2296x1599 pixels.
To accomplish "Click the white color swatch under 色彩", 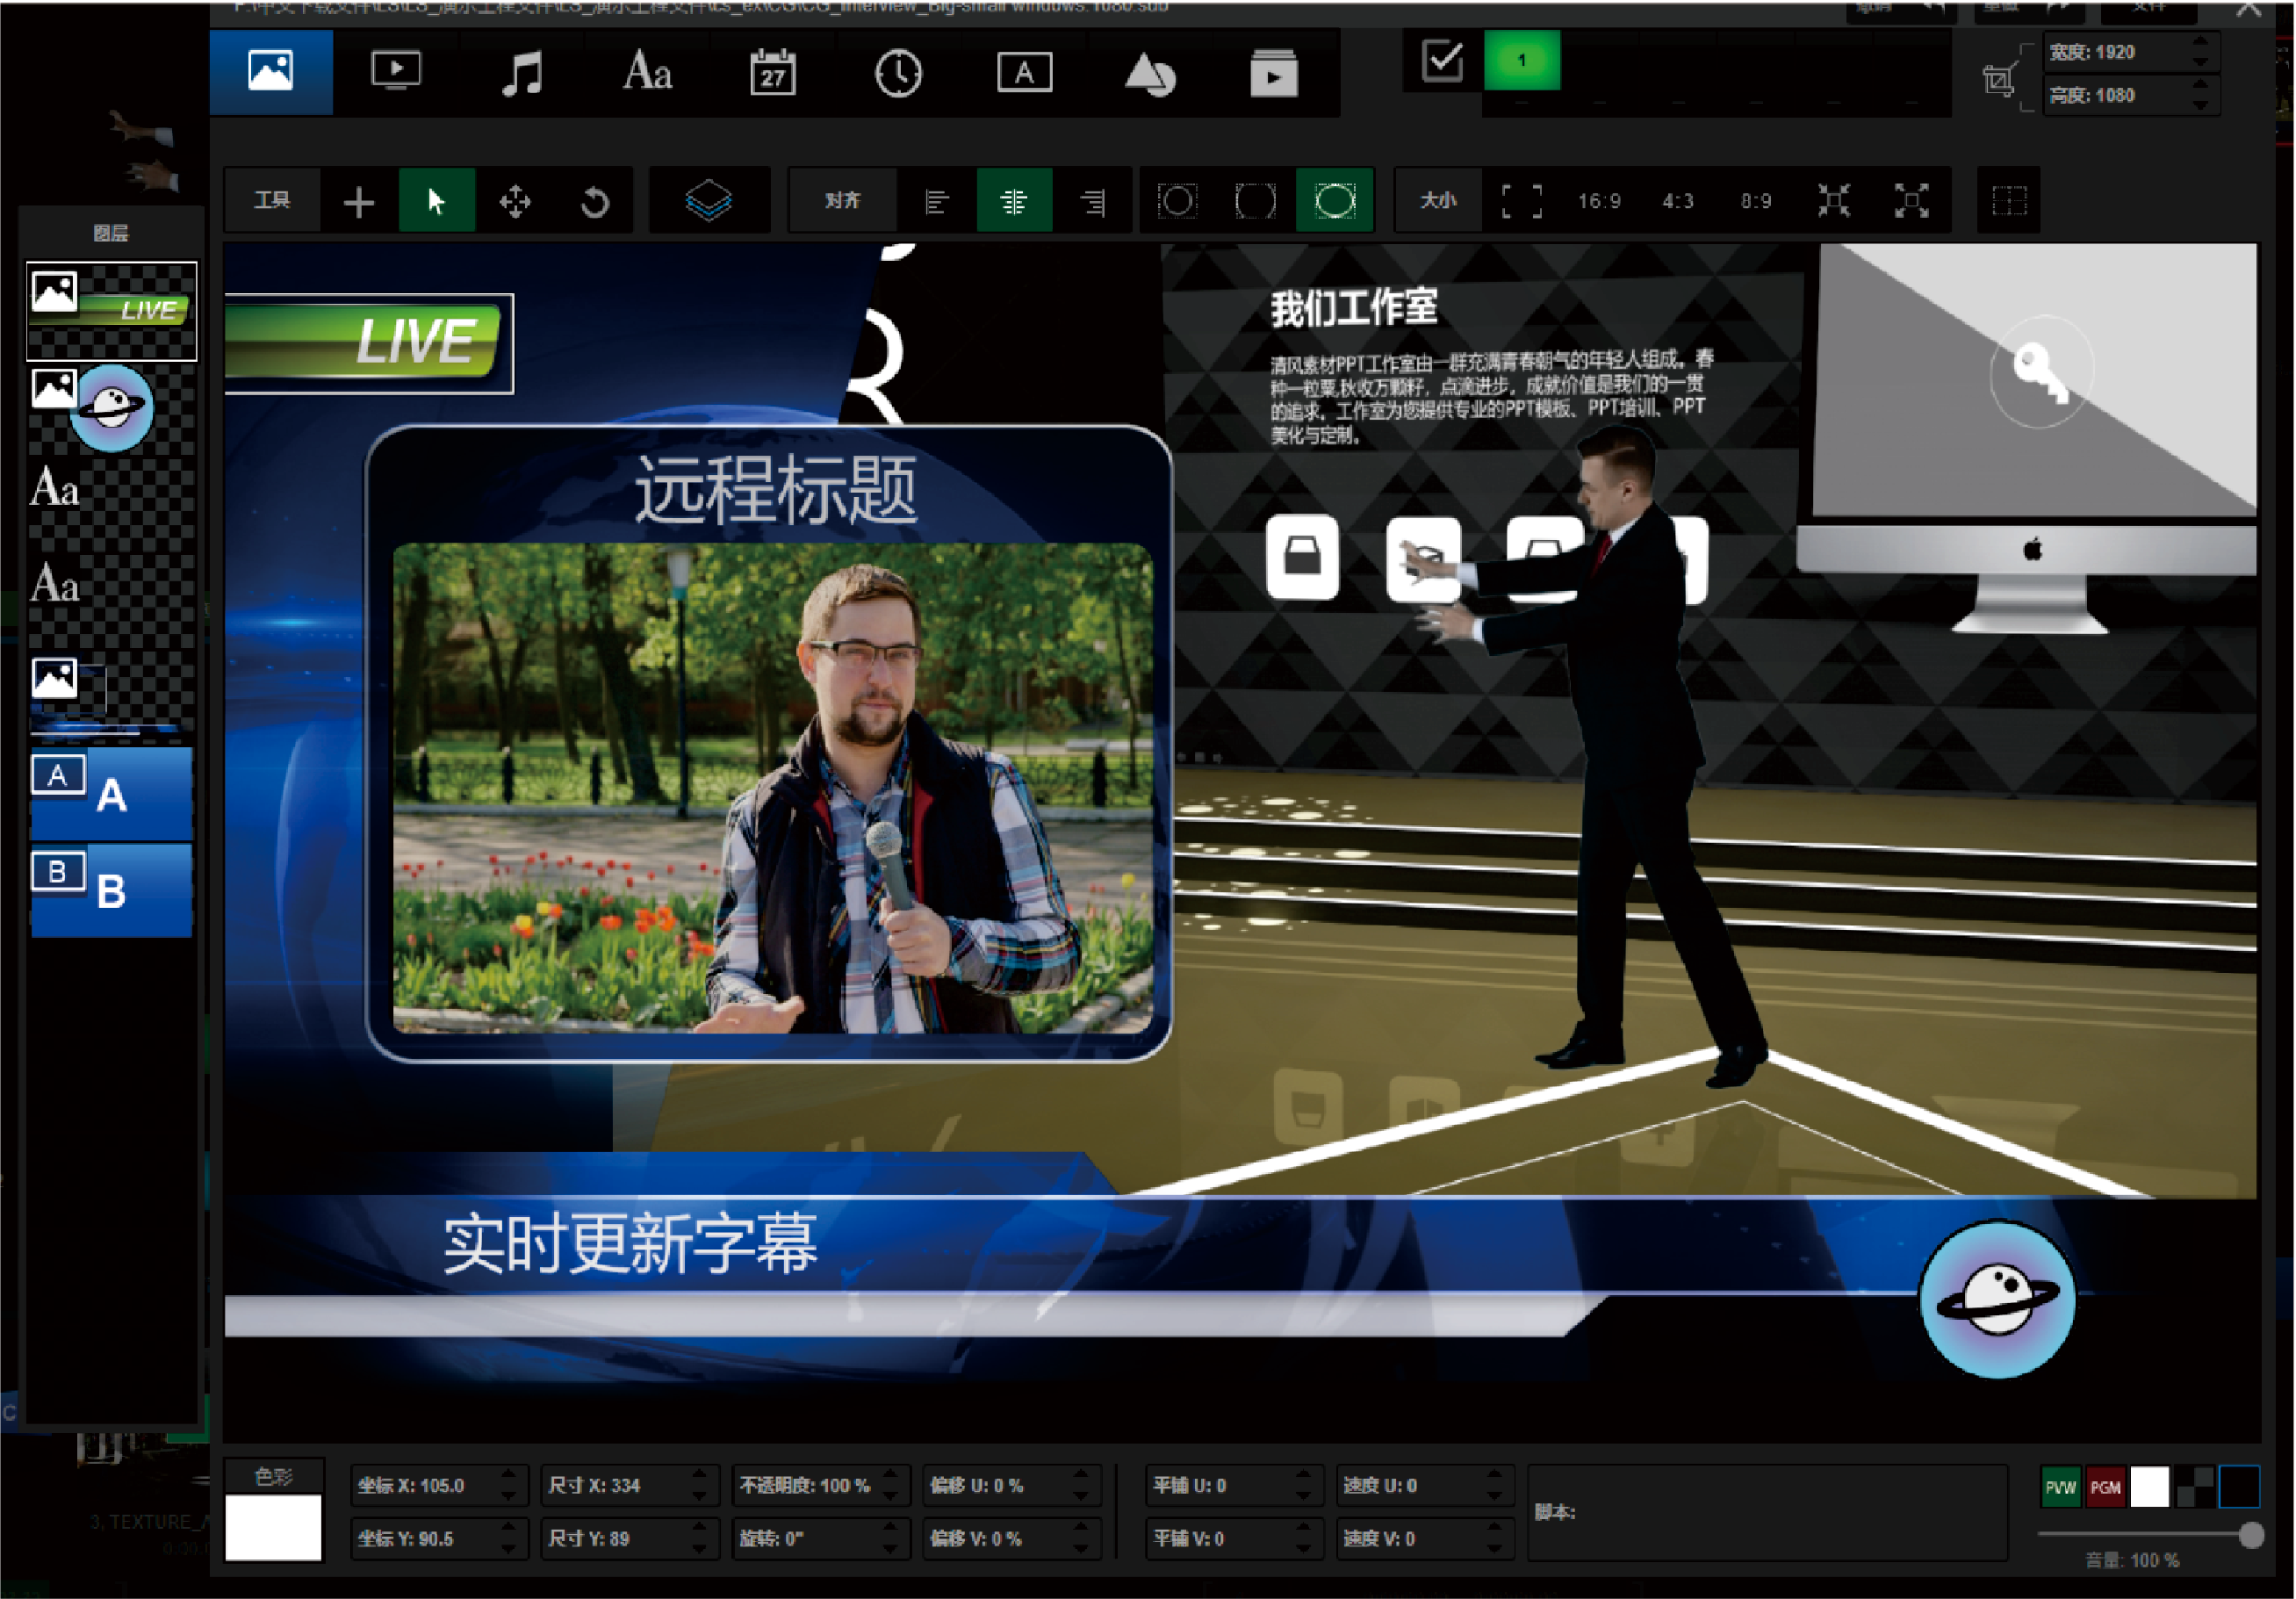I will 273,1527.
